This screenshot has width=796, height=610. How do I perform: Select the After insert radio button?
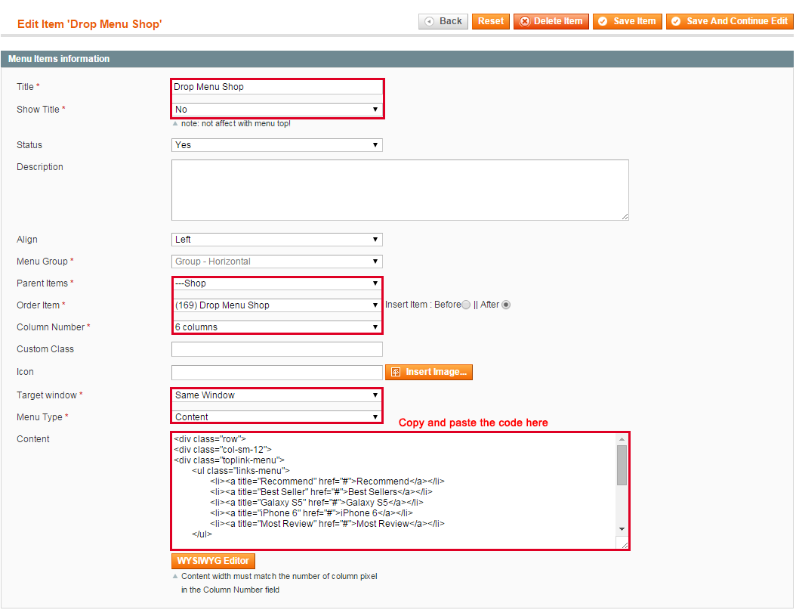(x=506, y=305)
